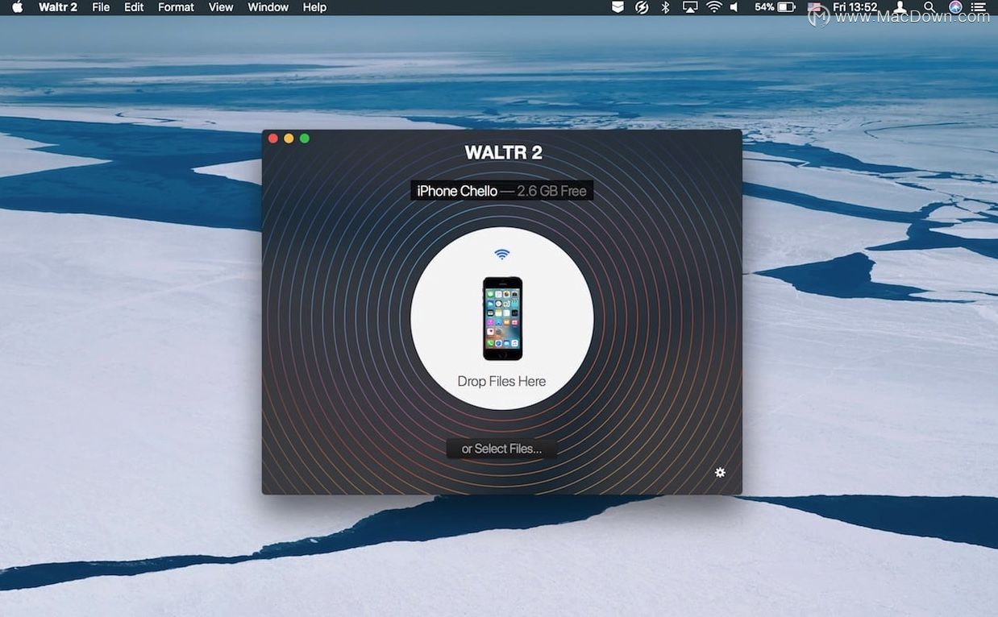Open the Help menu
This screenshot has height=617, width=998.
[x=314, y=7]
